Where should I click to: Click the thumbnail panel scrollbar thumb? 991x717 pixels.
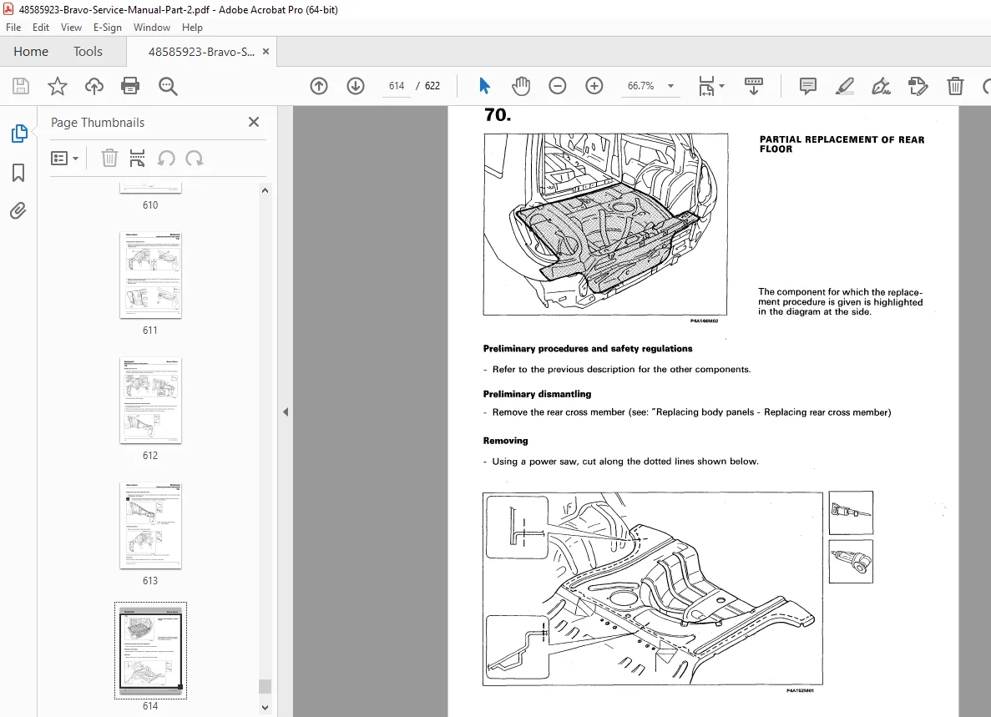pyautogui.click(x=265, y=687)
